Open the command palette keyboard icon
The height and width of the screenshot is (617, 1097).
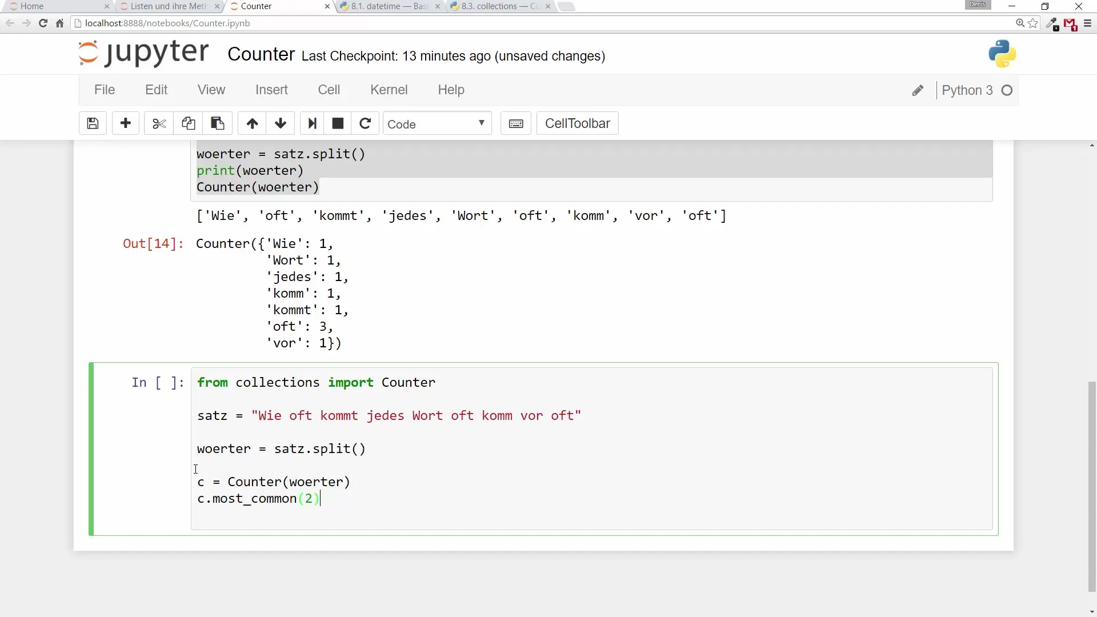(x=516, y=123)
